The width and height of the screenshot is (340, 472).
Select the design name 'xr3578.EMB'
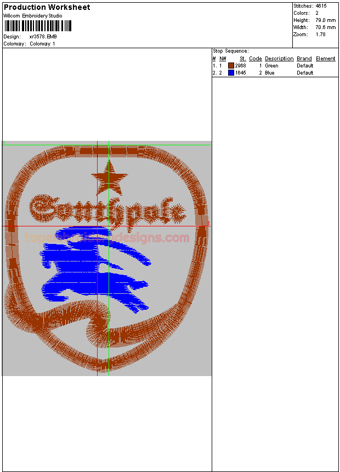(43, 36)
